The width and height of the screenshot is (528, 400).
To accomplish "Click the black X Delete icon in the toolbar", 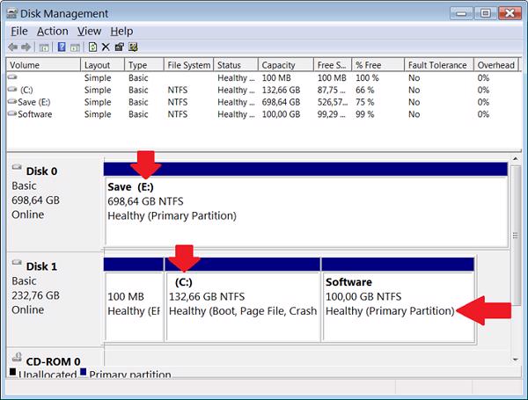I will click(106, 47).
